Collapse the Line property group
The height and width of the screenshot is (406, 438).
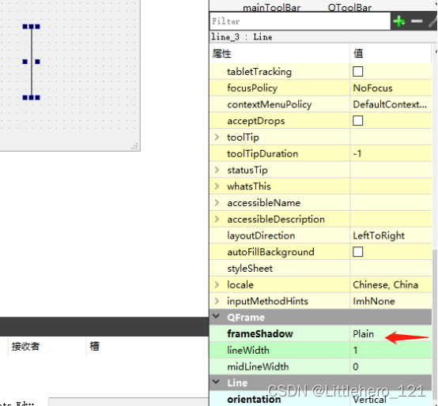pos(216,382)
